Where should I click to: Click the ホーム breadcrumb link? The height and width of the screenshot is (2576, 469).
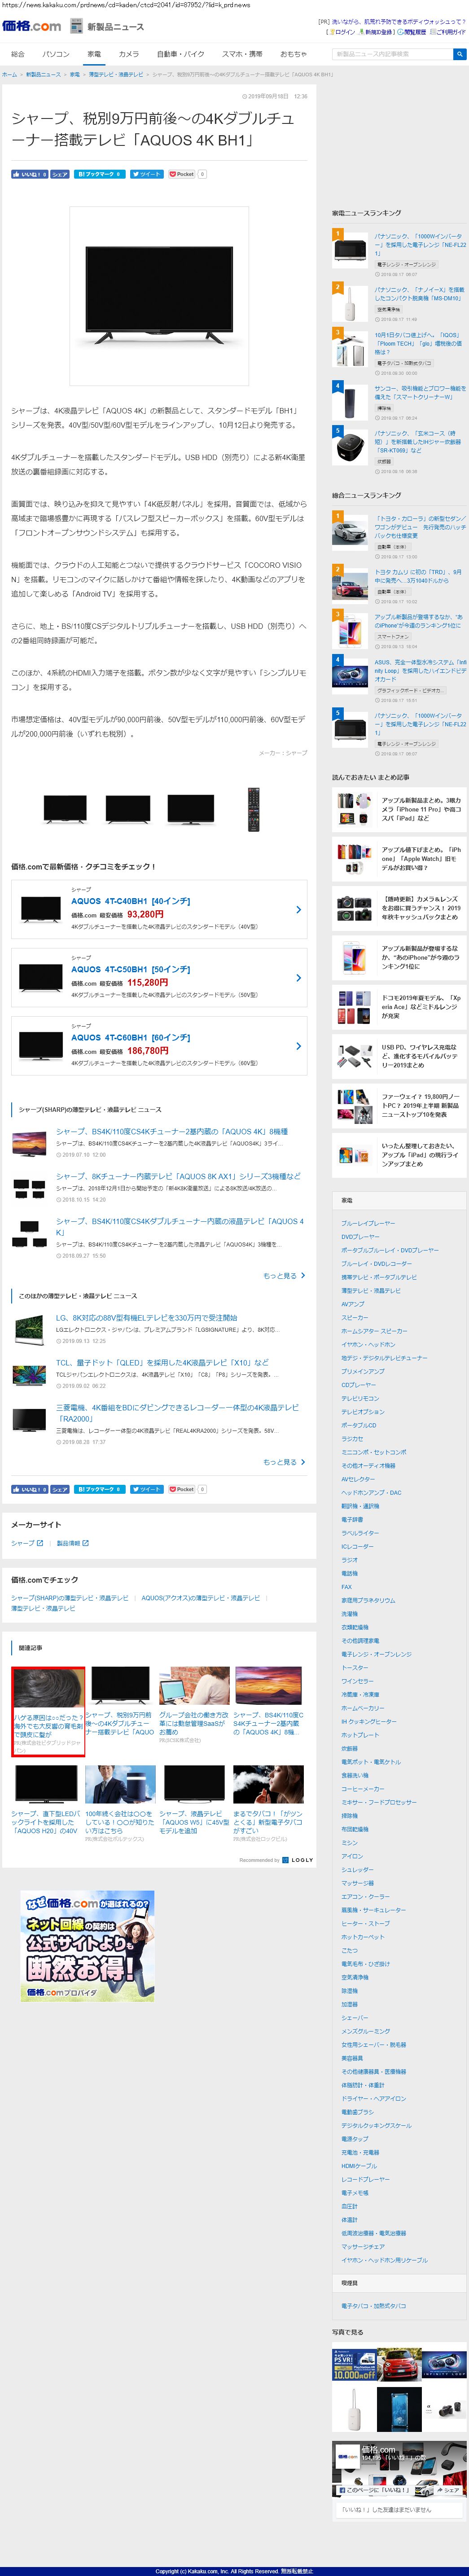[10, 74]
